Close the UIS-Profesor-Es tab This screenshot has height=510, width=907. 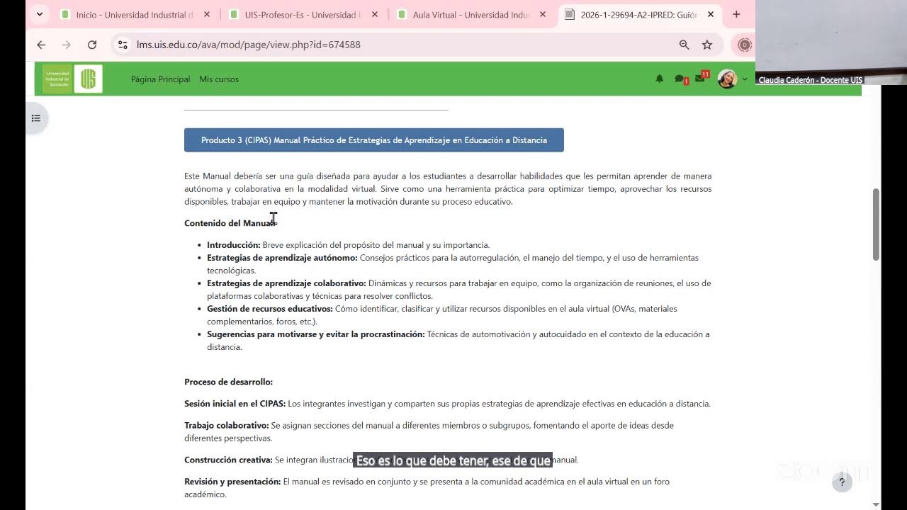375,15
